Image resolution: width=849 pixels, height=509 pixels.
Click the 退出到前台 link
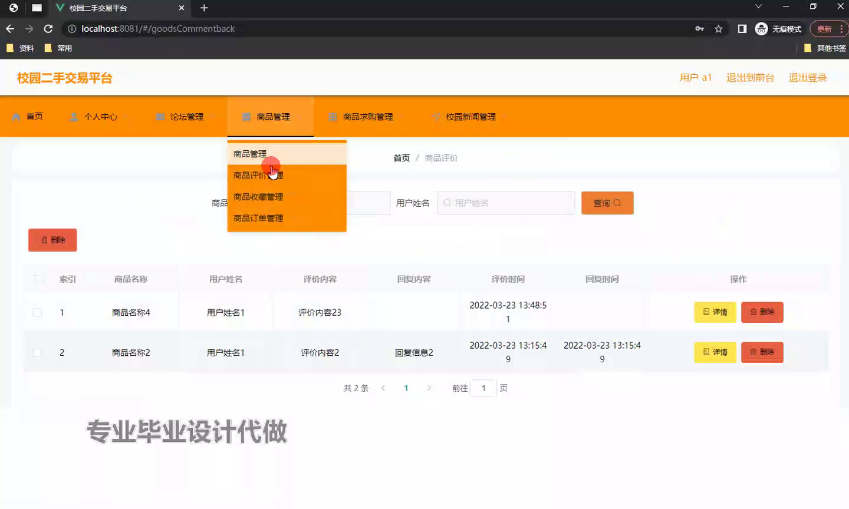point(750,78)
